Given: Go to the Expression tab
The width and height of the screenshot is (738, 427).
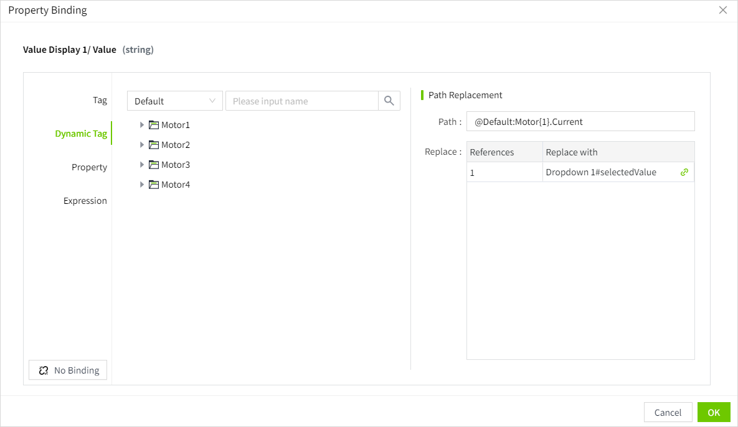Looking at the screenshot, I should click(85, 201).
